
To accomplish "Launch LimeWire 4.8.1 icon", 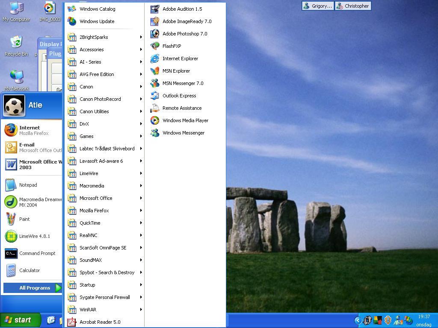I will tap(11, 236).
